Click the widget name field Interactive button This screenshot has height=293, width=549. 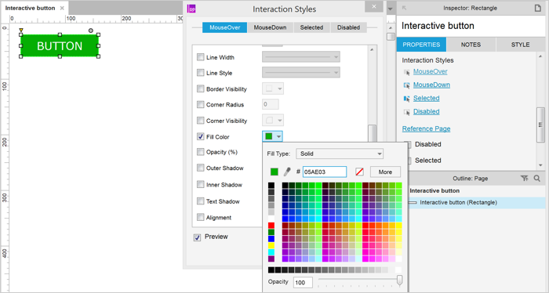pos(471,26)
